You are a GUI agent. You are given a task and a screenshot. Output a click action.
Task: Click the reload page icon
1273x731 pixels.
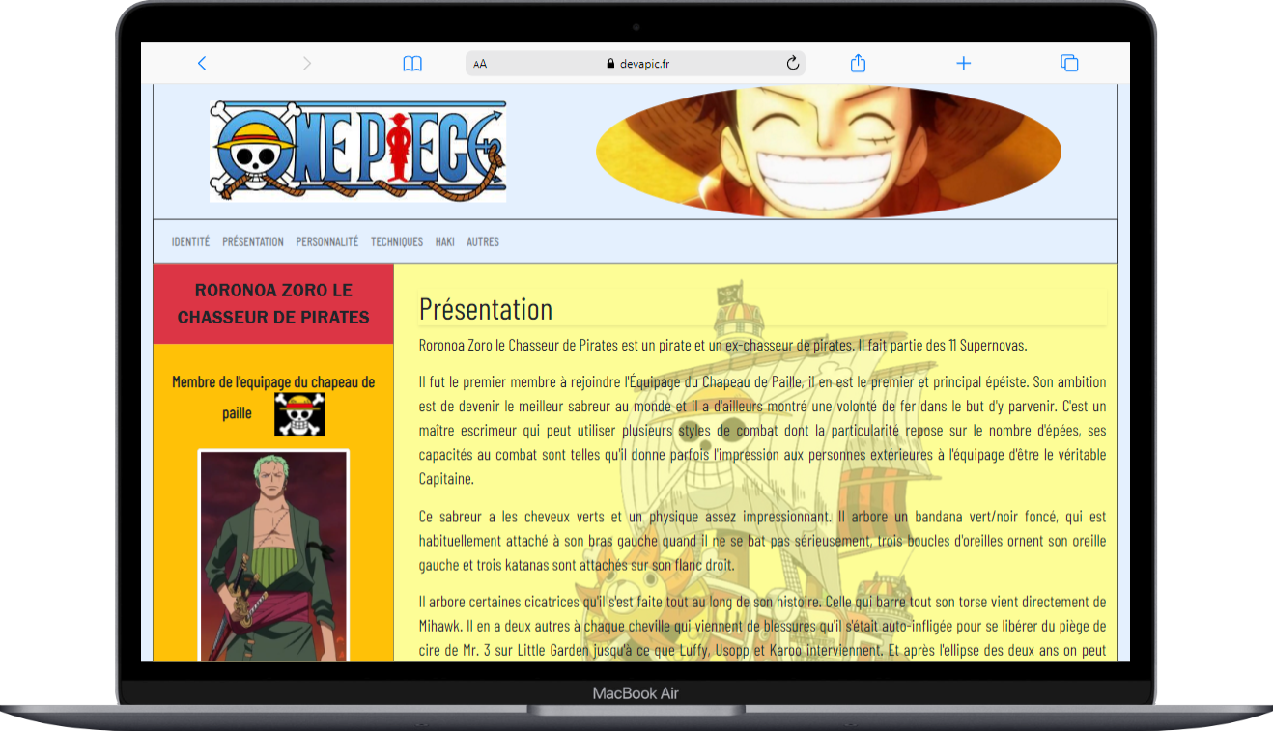[x=793, y=64]
